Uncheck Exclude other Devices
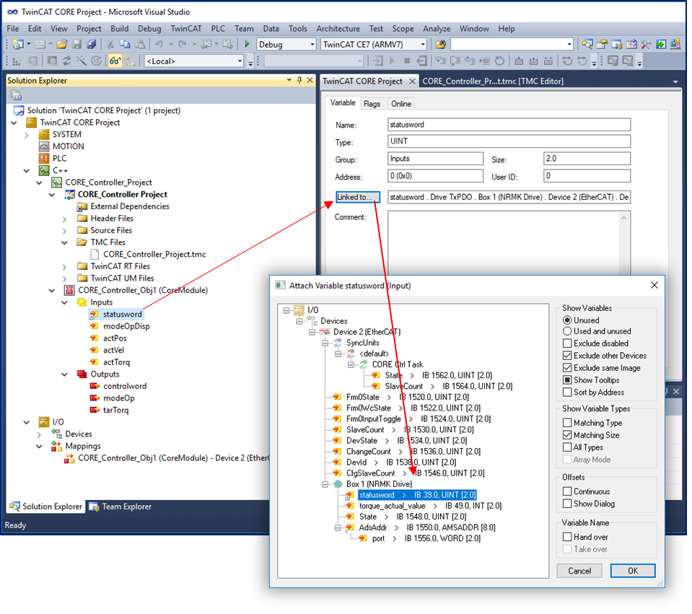Image resolution: width=692 pixels, height=614 pixels. (x=567, y=356)
